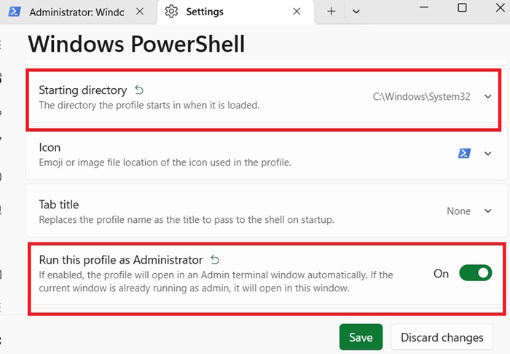Discard changes to the profile
This screenshot has width=510, height=354.
click(442, 337)
